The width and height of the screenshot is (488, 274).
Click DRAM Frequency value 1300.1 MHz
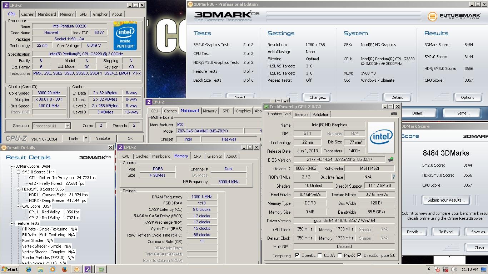(x=202, y=197)
